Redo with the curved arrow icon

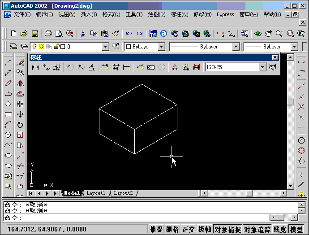(140, 33)
